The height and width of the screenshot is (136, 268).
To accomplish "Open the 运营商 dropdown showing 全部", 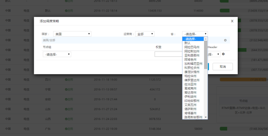I will [x=145, y=34].
